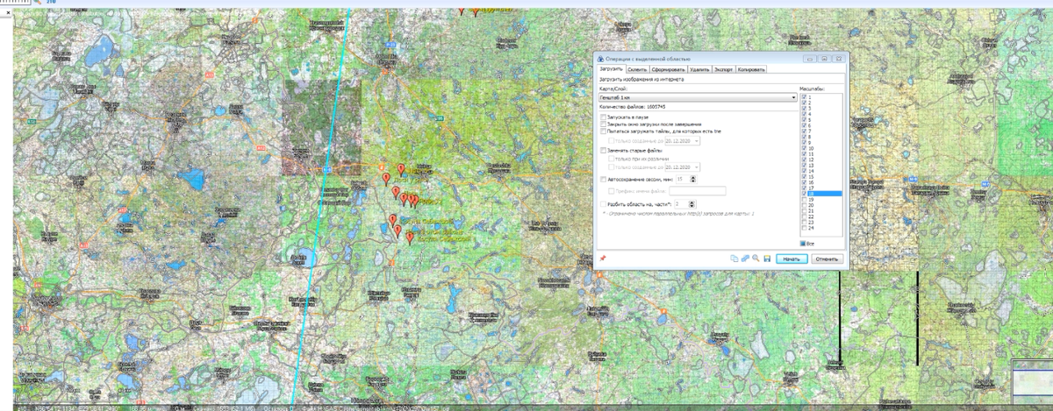
Task: Click 'Загрузить изображения из интернета' label
Action: [641, 80]
